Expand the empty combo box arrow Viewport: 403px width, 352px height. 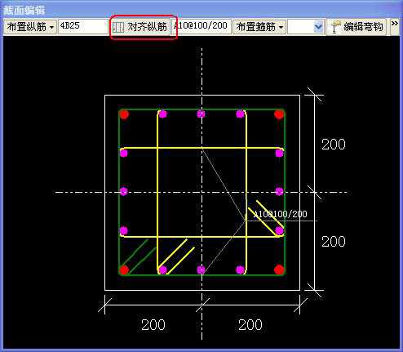318,27
